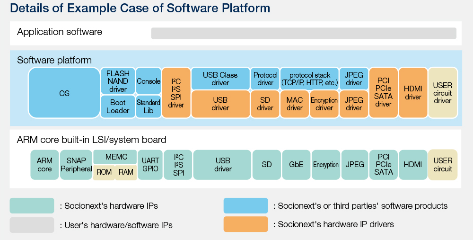Click the large OS block
This screenshot has width=473, height=240.
click(x=64, y=93)
